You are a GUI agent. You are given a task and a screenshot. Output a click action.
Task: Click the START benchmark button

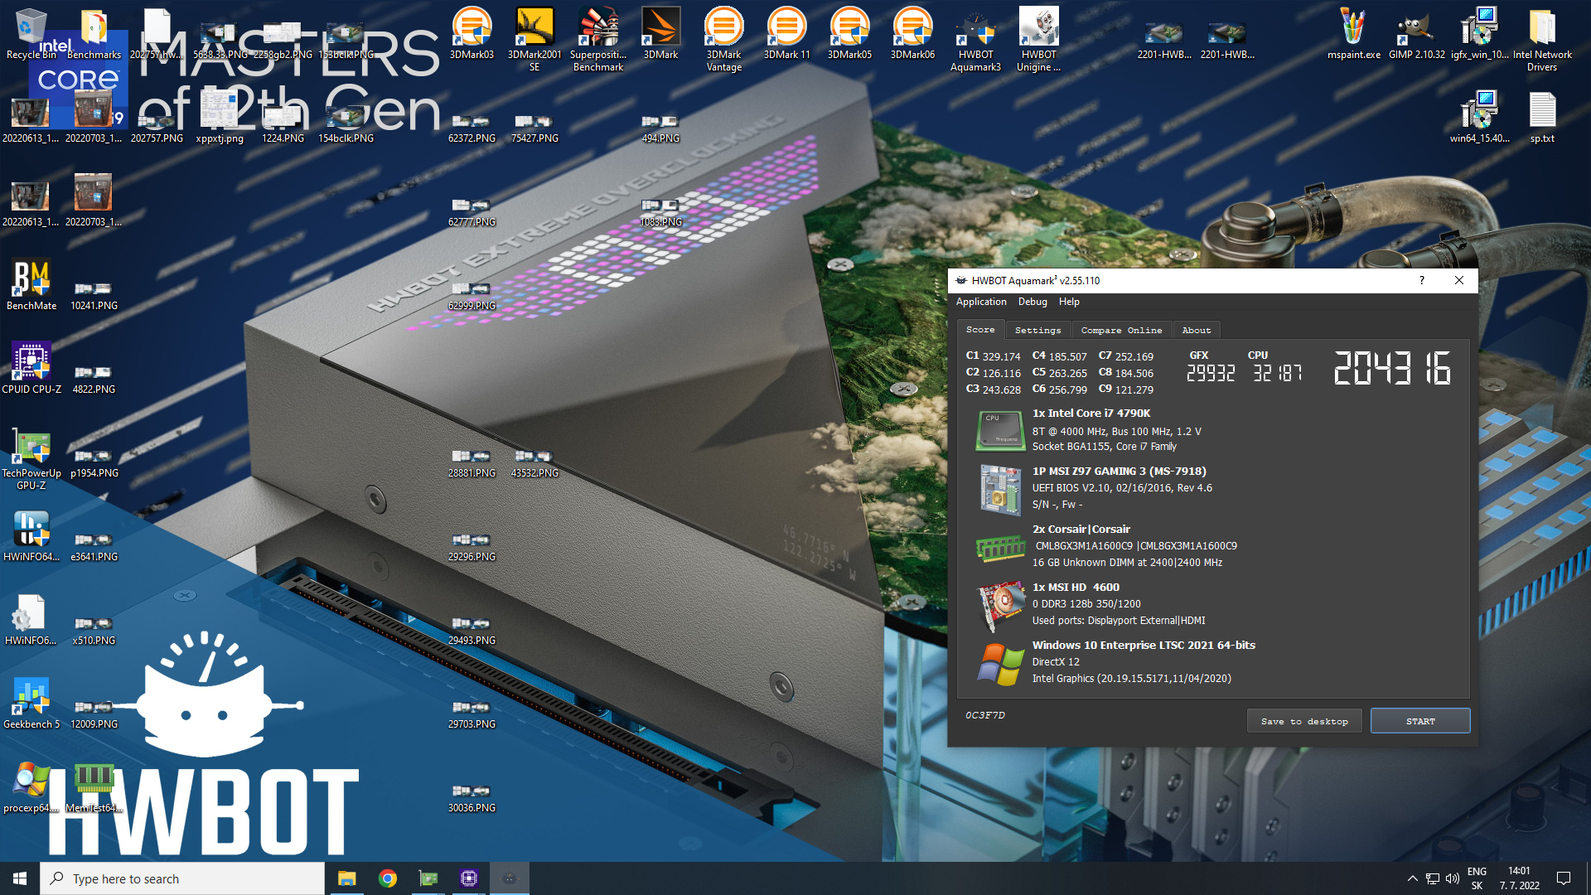click(x=1420, y=721)
